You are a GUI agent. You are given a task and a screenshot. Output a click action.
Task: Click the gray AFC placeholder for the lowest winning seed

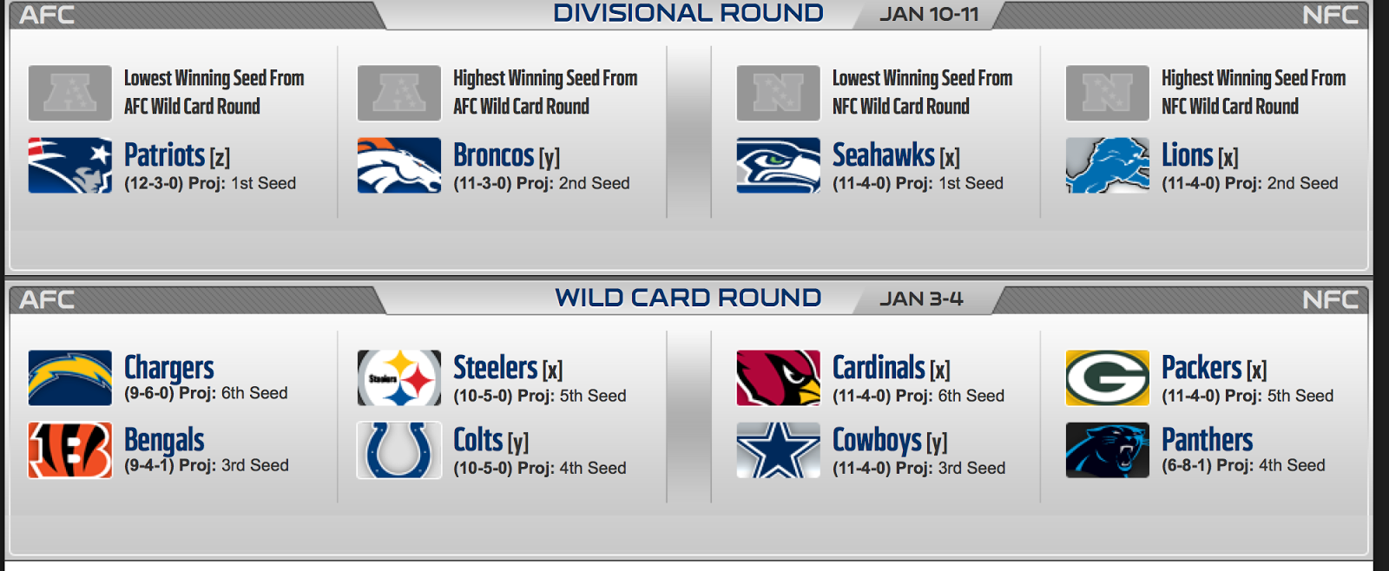click(x=69, y=93)
